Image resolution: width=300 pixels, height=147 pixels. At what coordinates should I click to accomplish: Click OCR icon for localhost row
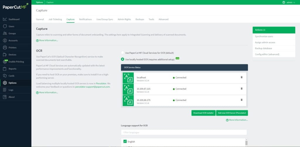pyautogui.click(x=128, y=78)
